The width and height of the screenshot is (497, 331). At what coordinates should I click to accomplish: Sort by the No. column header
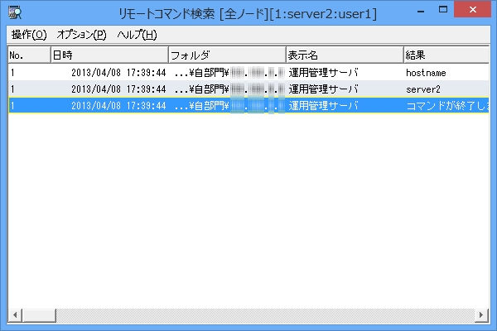coord(29,55)
